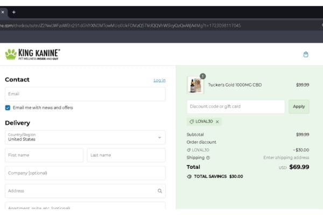The width and height of the screenshot is (323, 215).
Task: Expand the Country/Region dropdown
Action: [x=85, y=137]
